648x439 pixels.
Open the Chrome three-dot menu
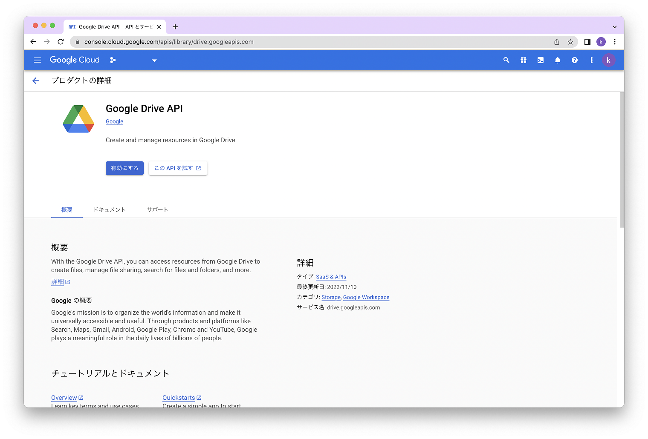click(x=615, y=42)
